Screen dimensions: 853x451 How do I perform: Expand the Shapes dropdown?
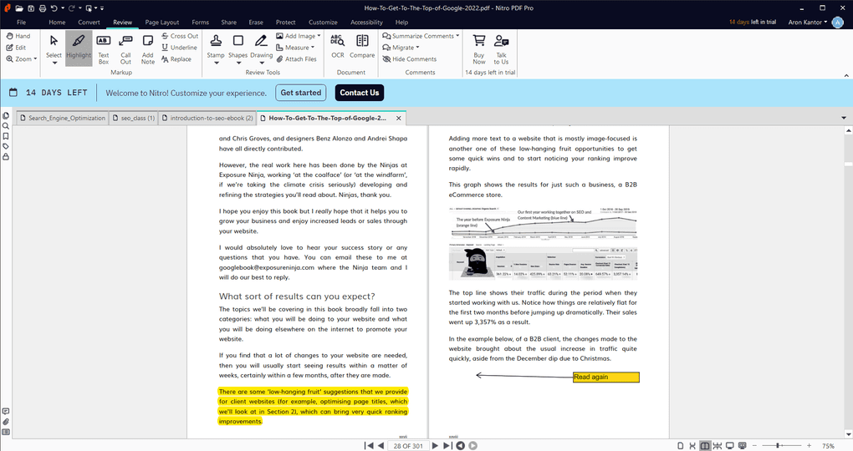(x=238, y=63)
